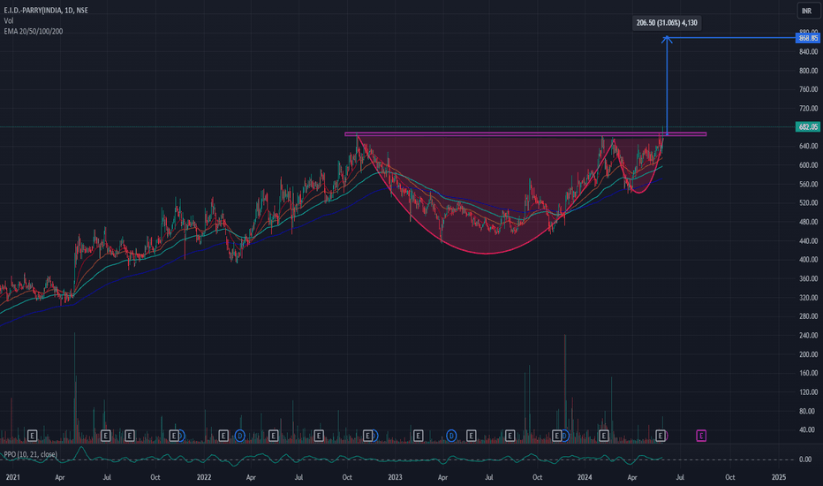This screenshot has height=486, width=823.
Task: Click the 720.00 price axis label
Action: [808, 108]
